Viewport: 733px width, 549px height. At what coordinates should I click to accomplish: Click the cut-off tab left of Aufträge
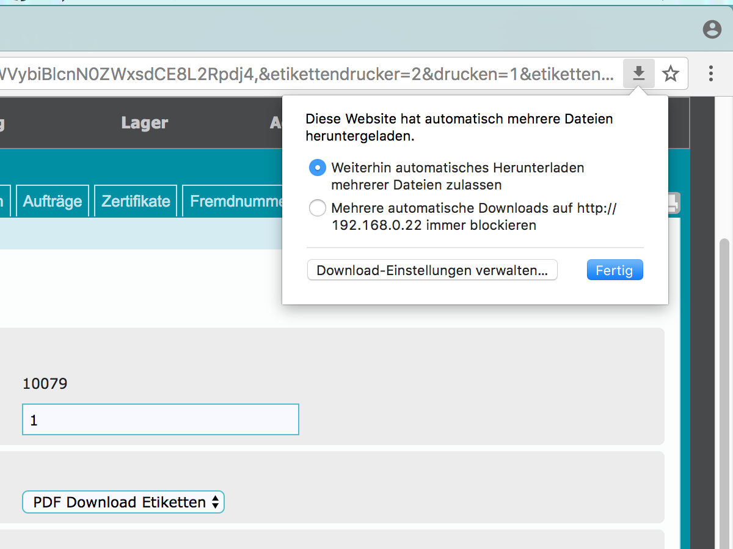pos(5,201)
